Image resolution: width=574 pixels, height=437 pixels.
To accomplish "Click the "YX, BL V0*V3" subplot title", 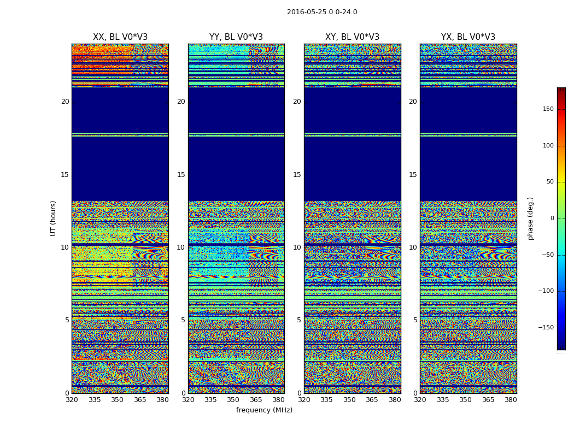I will 468,37.
